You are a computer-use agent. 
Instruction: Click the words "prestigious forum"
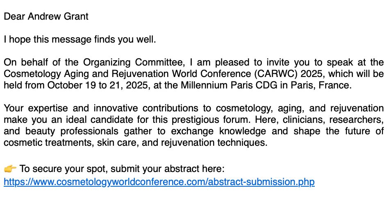211,120
